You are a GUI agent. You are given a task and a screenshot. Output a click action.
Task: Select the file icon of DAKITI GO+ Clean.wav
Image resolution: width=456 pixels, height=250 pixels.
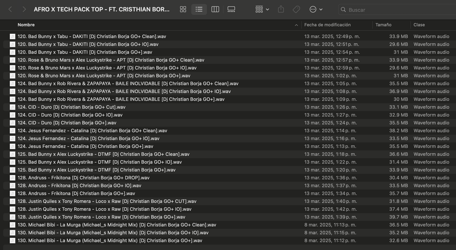point(13,37)
